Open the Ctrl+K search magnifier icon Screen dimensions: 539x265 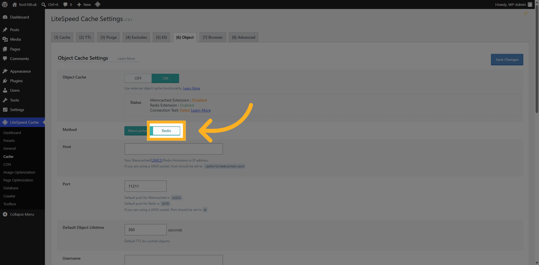[x=44, y=4]
